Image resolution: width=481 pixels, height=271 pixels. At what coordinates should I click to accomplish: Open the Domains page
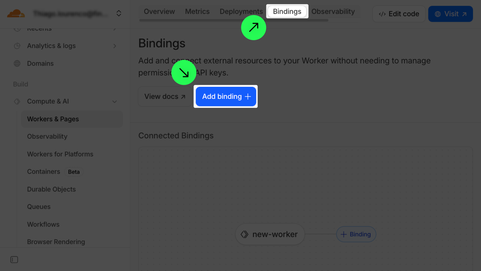point(40,63)
